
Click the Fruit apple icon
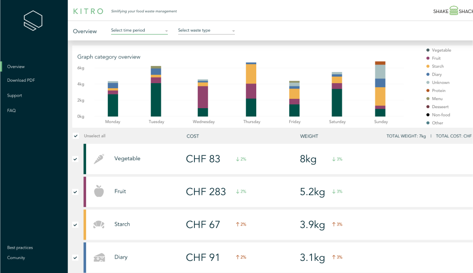click(99, 191)
